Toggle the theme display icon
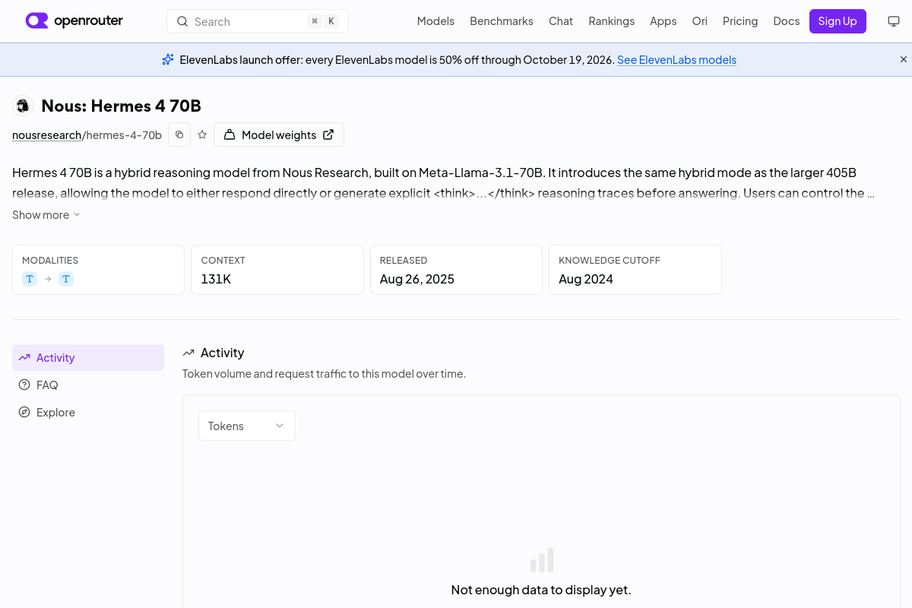This screenshot has height=608, width=912. [x=894, y=21]
